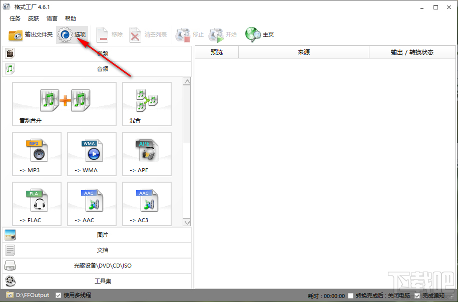Click the picture category landscape icon
Image resolution: width=458 pixels, height=302 pixels.
[10, 235]
